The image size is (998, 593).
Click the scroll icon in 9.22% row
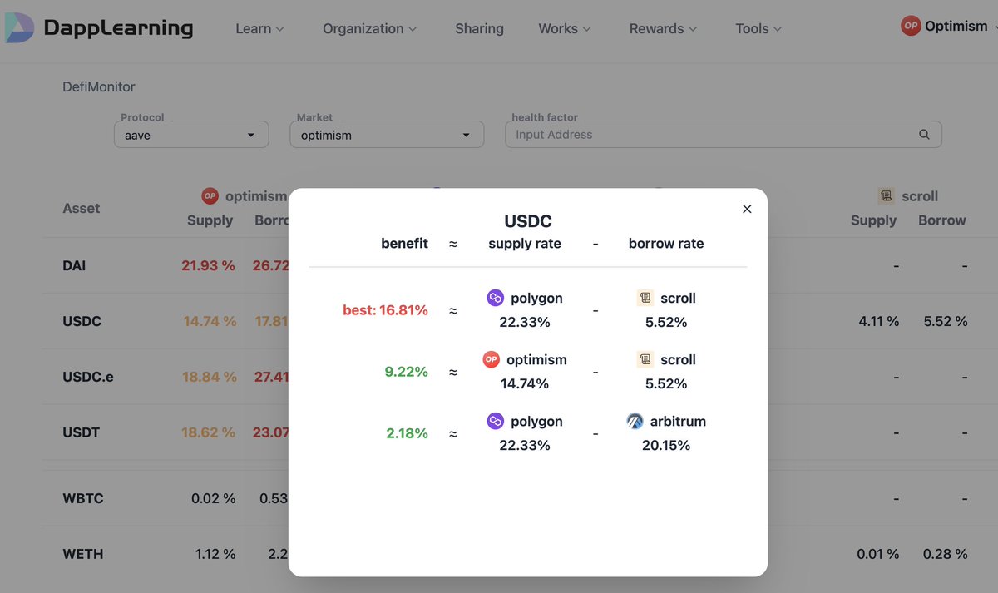(645, 359)
